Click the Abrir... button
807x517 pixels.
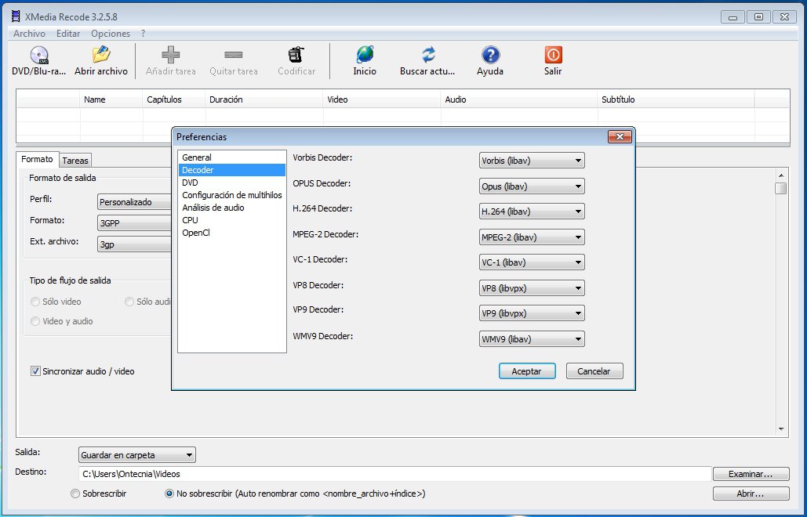click(x=751, y=493)
